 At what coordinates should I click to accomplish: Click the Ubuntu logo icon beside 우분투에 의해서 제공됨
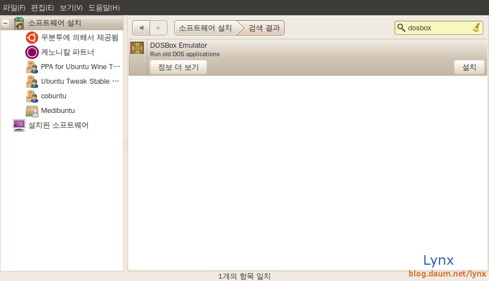tap(32, 38)
